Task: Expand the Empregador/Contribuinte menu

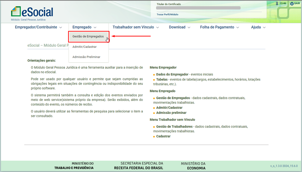Action: (38, 27)
